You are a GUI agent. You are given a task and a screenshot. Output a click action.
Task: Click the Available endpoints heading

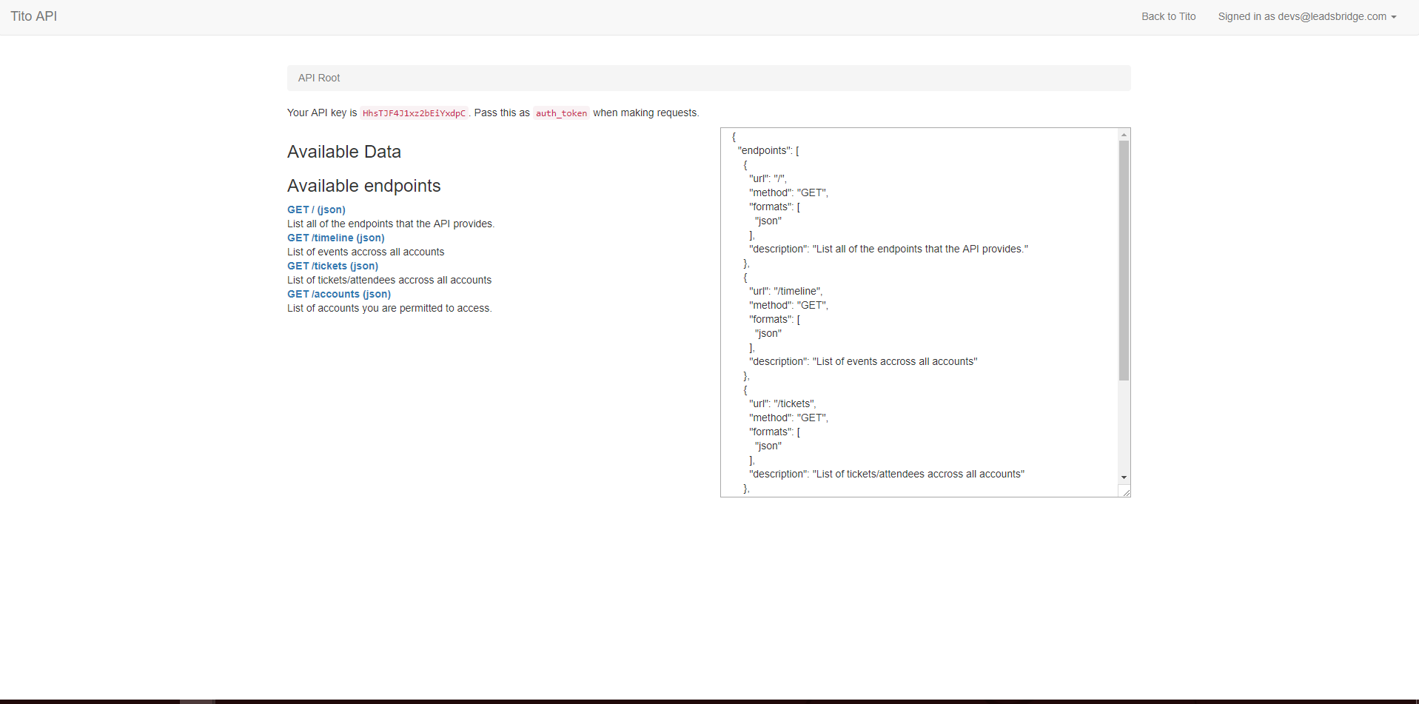(364, 186)
